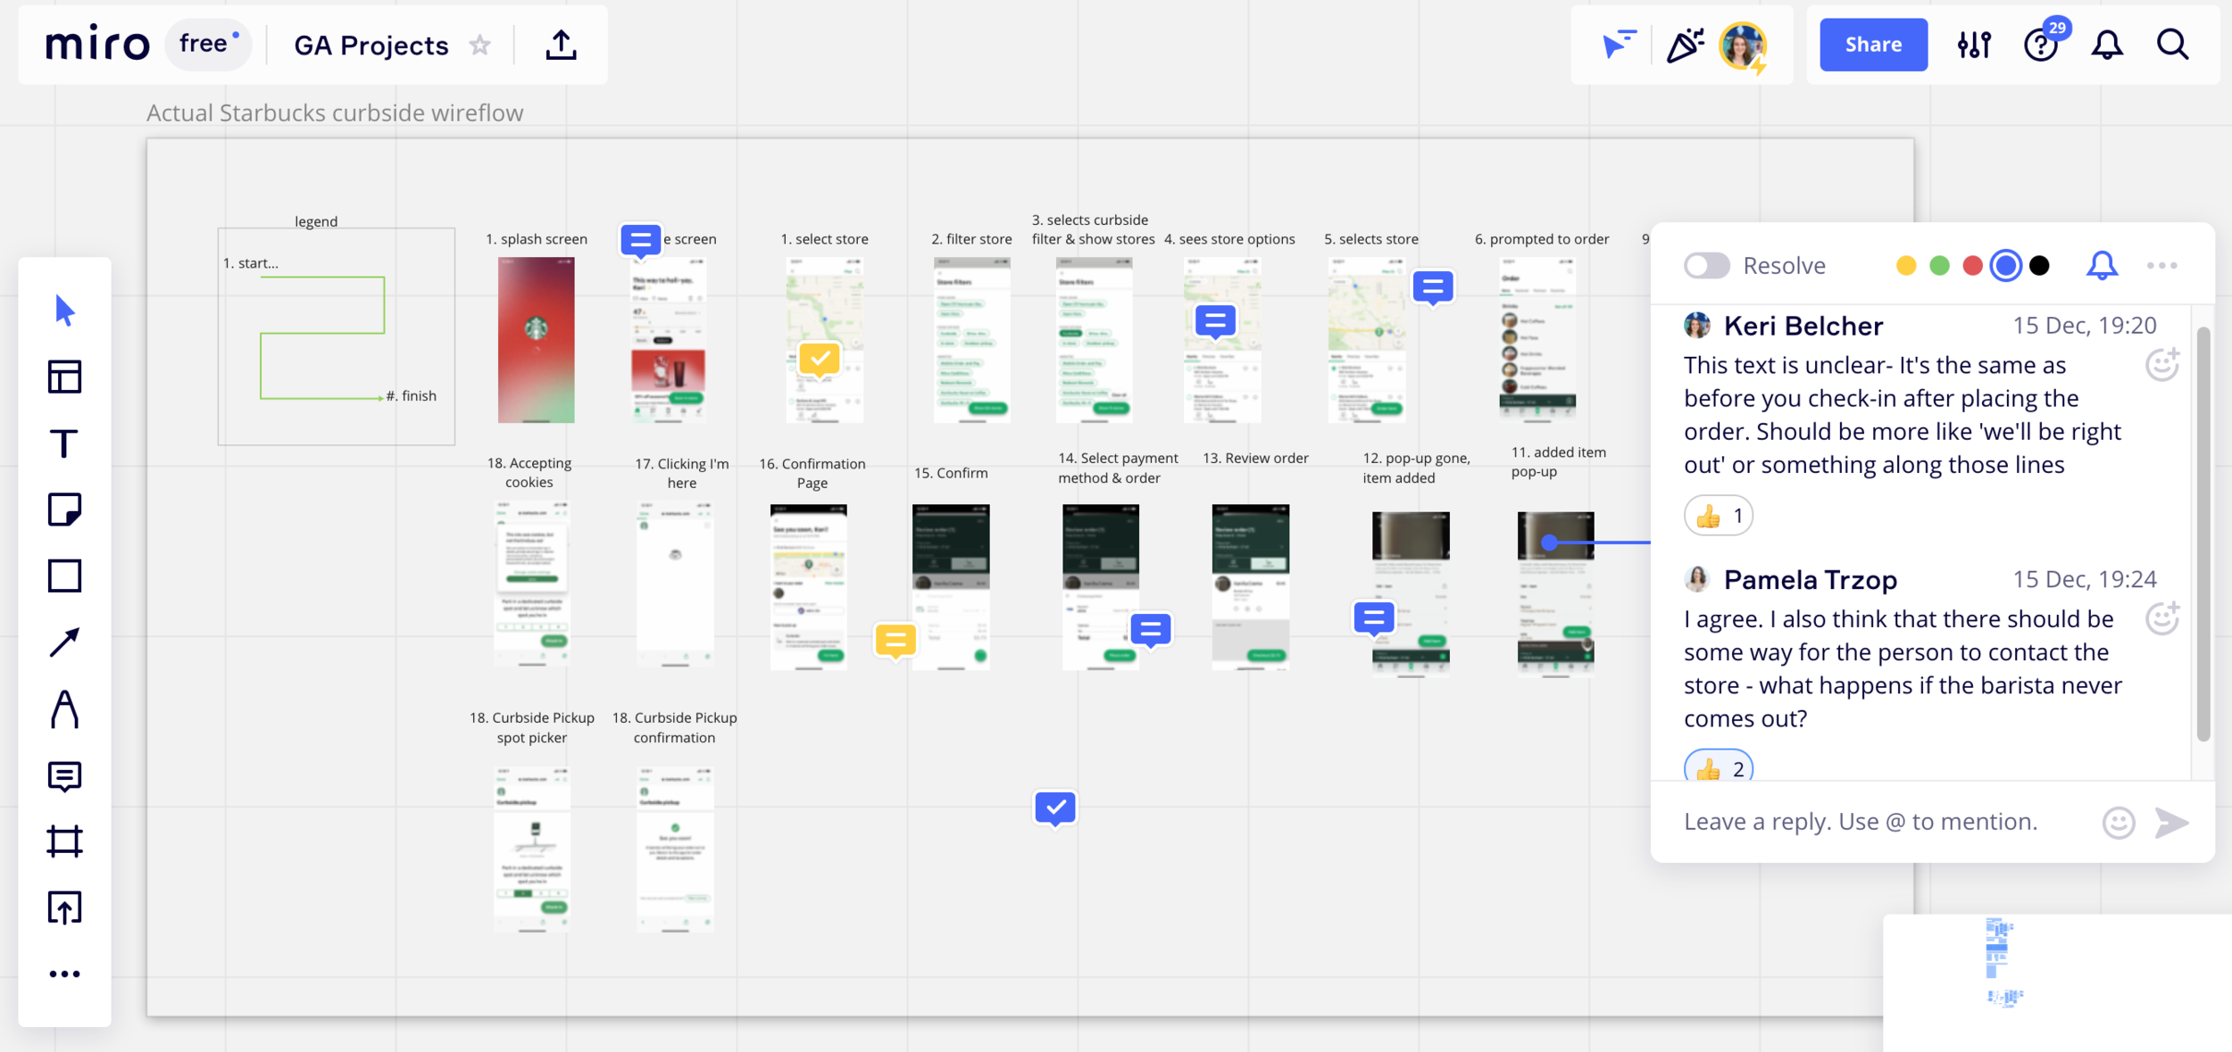Image resolution: width=2232 pixels, height=1052 pixels.
Task: Toggle thumbs-up on Pamela Trzop's comment
Action: click(x=1718, y=767)
